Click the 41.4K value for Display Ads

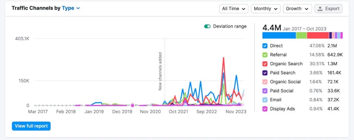[x=333, y=109]
